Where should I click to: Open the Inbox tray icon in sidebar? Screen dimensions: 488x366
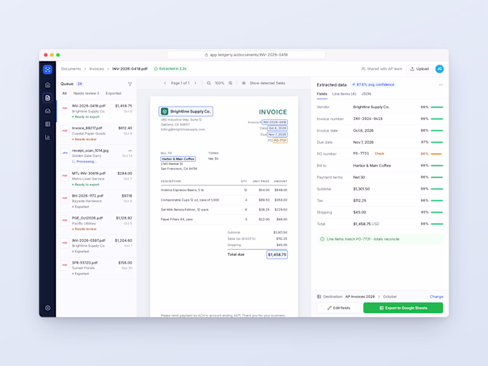[x=47, y=111]
